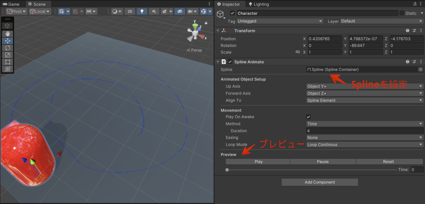Open draw mode shading sphere icon
Viewport: 425px width, 204px height.
[x=115, y=11]
